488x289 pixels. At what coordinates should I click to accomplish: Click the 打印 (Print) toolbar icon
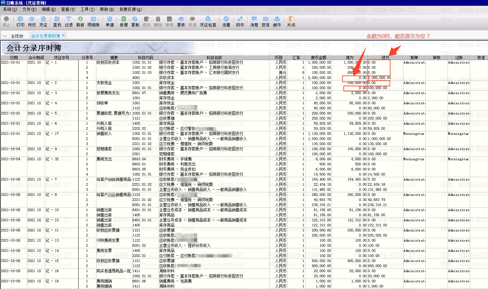click(20, 21)
